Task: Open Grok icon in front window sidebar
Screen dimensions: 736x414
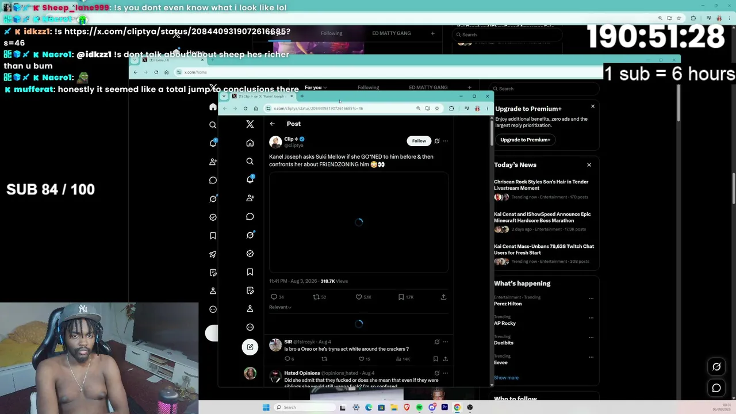Action: point(250,235)
